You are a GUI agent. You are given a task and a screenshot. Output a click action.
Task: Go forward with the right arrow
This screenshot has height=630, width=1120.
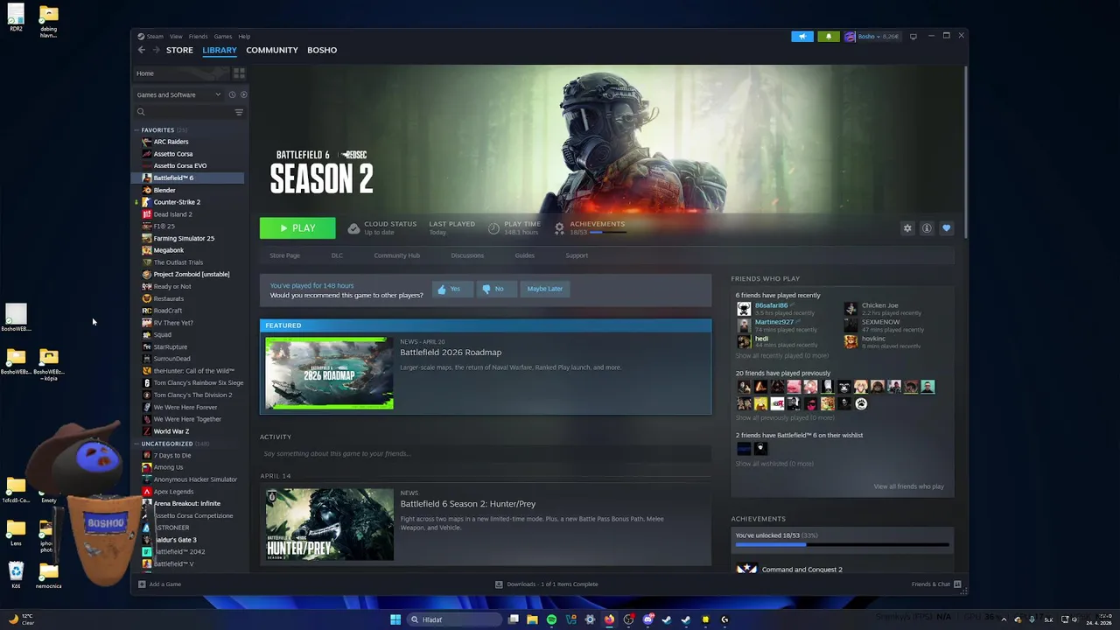(155, 50)
